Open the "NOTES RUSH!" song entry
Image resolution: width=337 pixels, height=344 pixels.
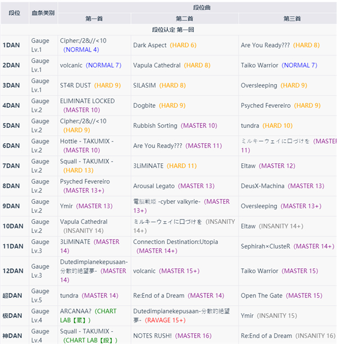point(154,336)
